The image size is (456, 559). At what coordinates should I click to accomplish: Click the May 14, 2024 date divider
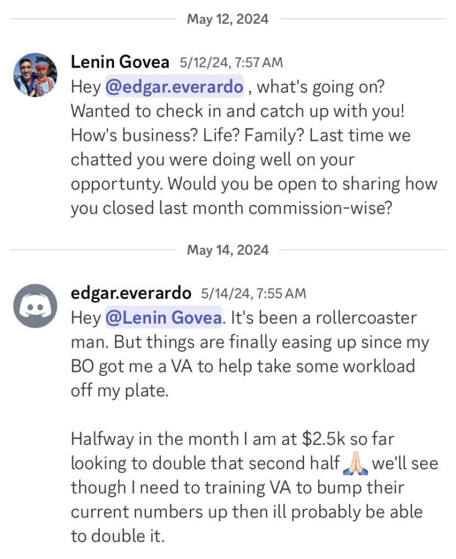tap(227, 250)
